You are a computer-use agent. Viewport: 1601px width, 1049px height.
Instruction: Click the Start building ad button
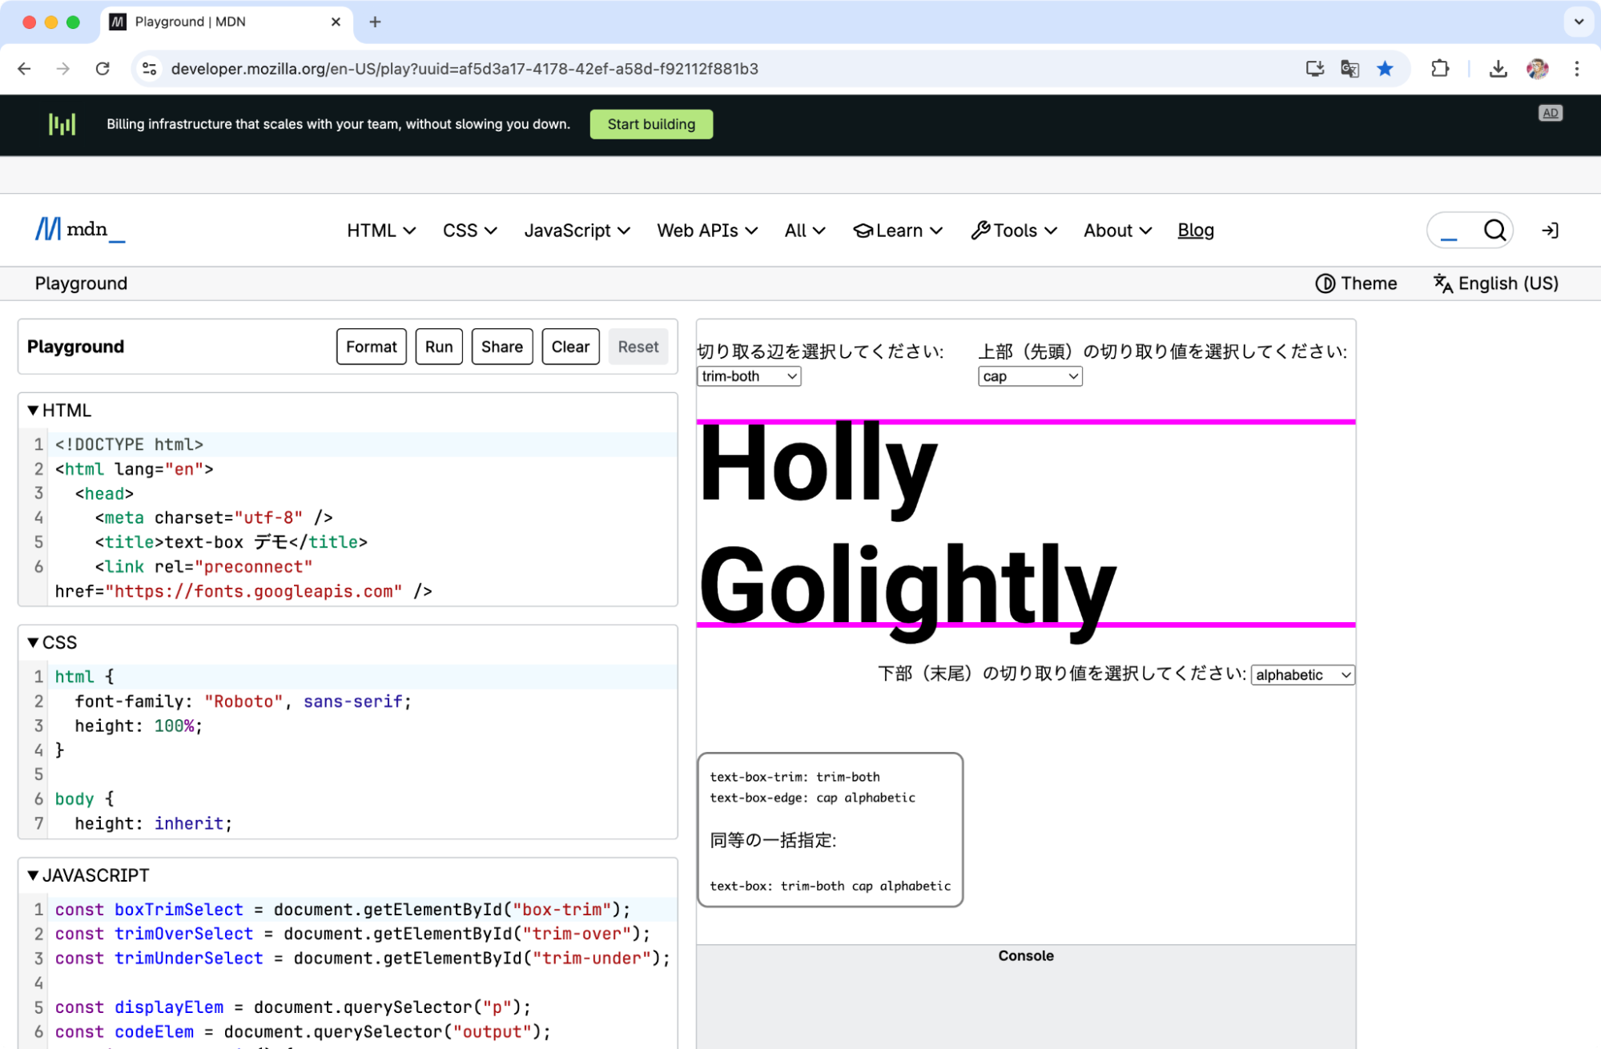[x=650, y=124]
